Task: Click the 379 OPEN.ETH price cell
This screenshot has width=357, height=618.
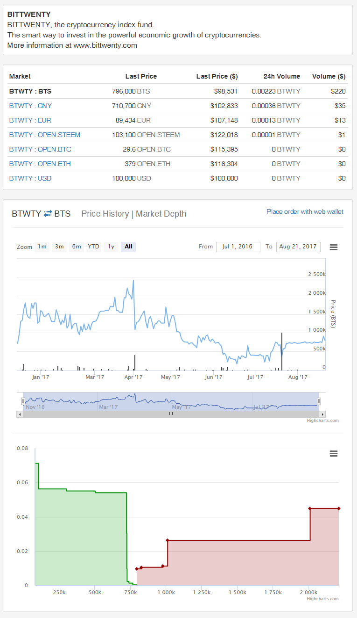Action: (148, 164)
